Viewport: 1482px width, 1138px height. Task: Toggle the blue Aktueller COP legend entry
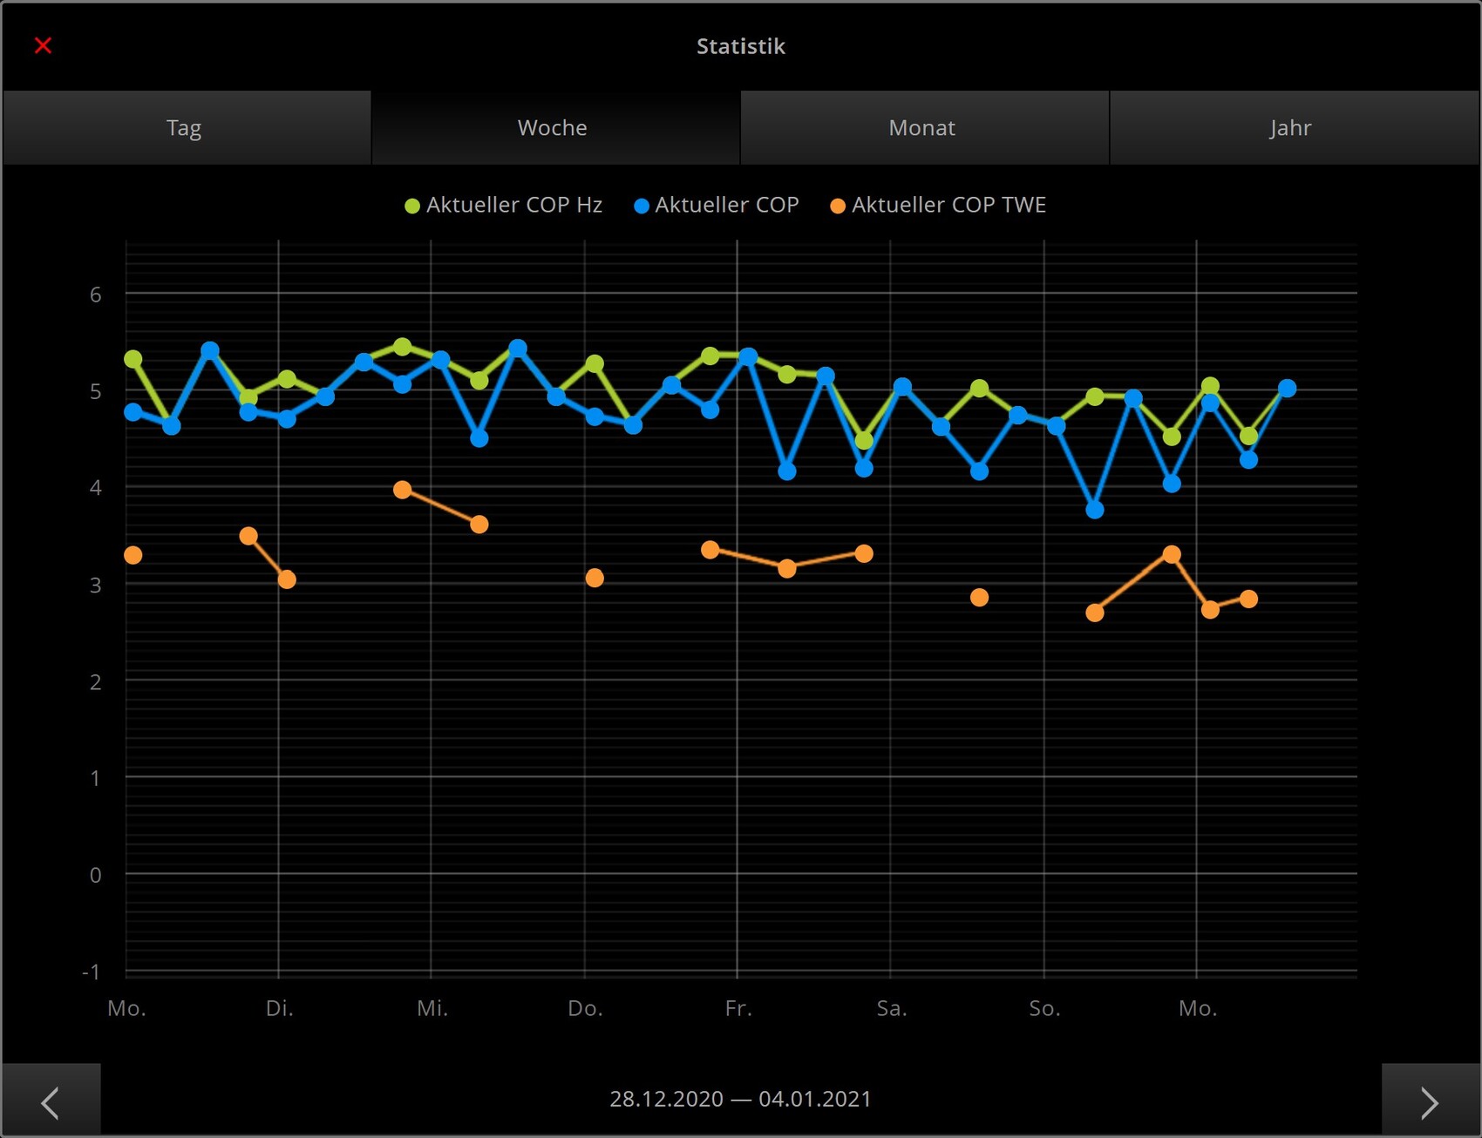coord(726,206)
